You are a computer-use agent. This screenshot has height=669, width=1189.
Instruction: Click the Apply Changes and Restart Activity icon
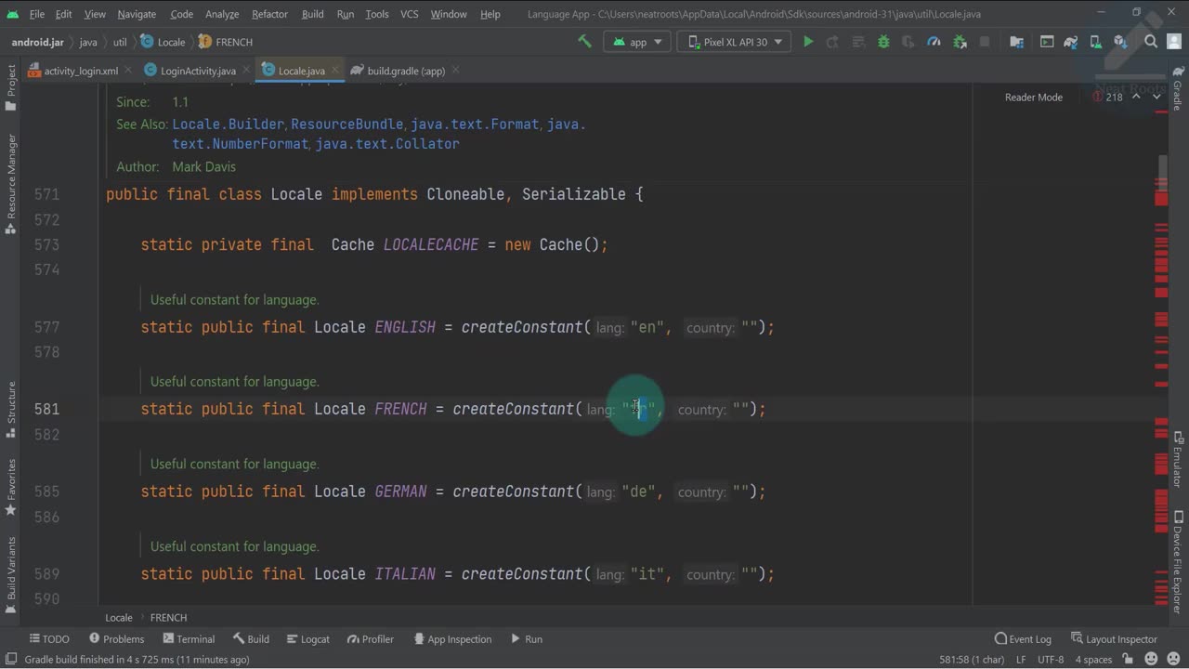pos(833,42)
